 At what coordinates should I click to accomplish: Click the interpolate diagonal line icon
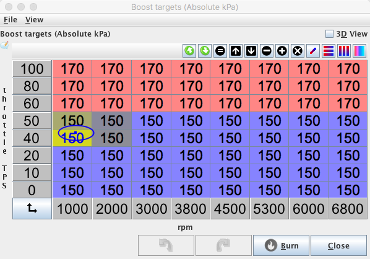coord(313,51)
